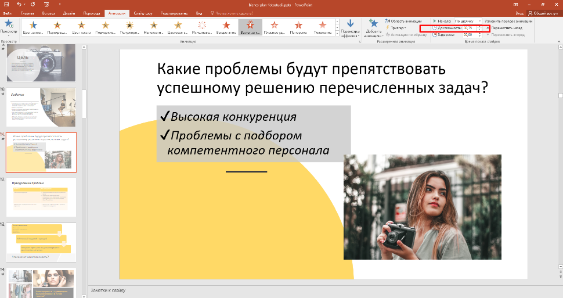Screen dimensions: 563x298
Task: Click the 'Что вы хотите сделать?' search box
Action: tap(232, 13)
